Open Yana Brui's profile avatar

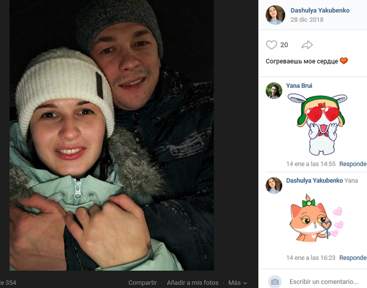coord(274,91)
